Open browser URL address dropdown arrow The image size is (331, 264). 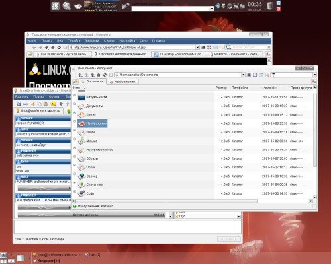pyautogui.click(x=197, y=48)
